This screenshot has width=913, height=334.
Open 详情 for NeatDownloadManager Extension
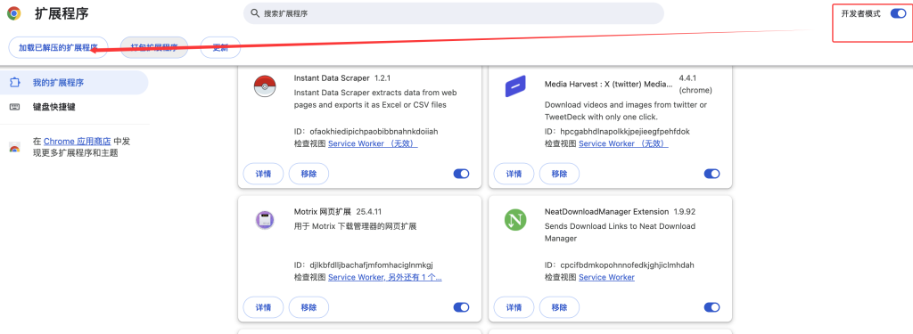[514, 307]
